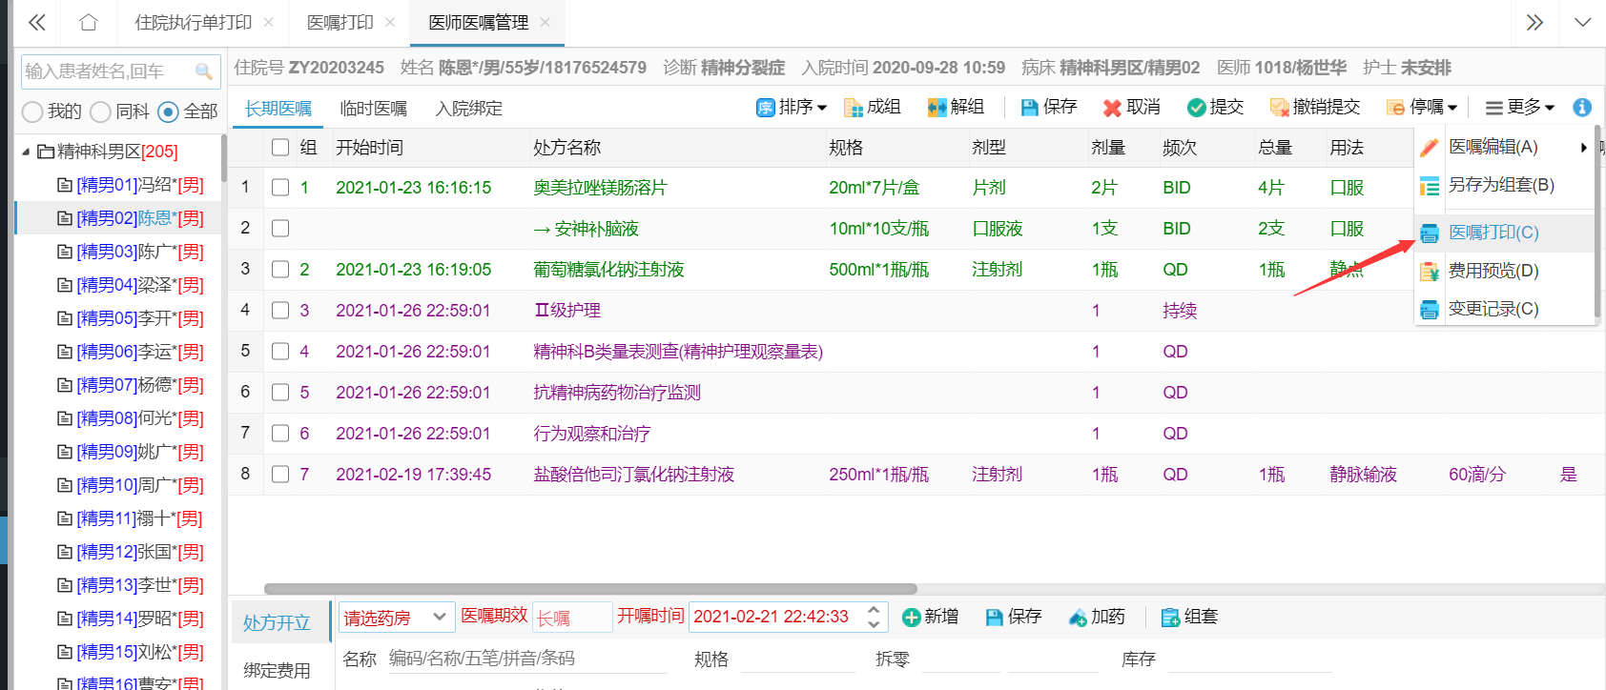Click the double right arrow tab-scroll icon
1606x690 pixels.
point(1534,22)
